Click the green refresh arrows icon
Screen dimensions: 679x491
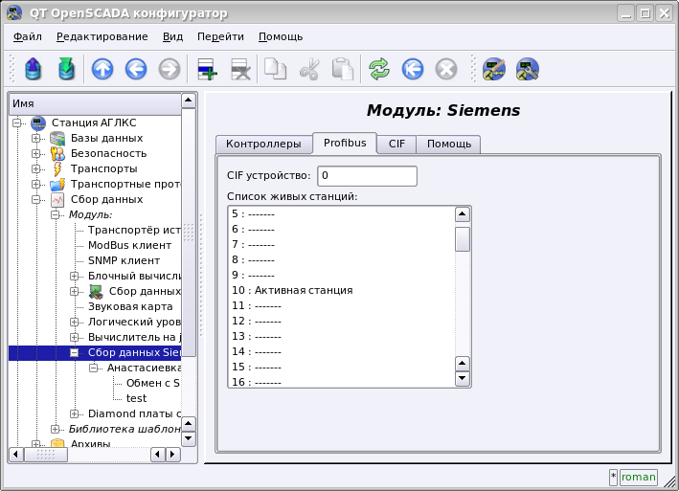pos(379,69)
